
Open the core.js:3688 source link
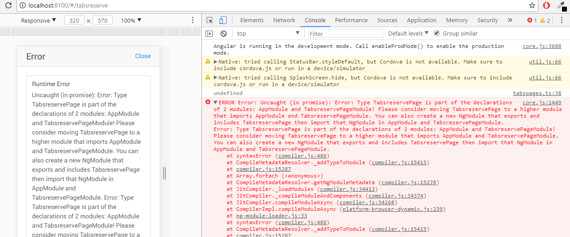542,46
